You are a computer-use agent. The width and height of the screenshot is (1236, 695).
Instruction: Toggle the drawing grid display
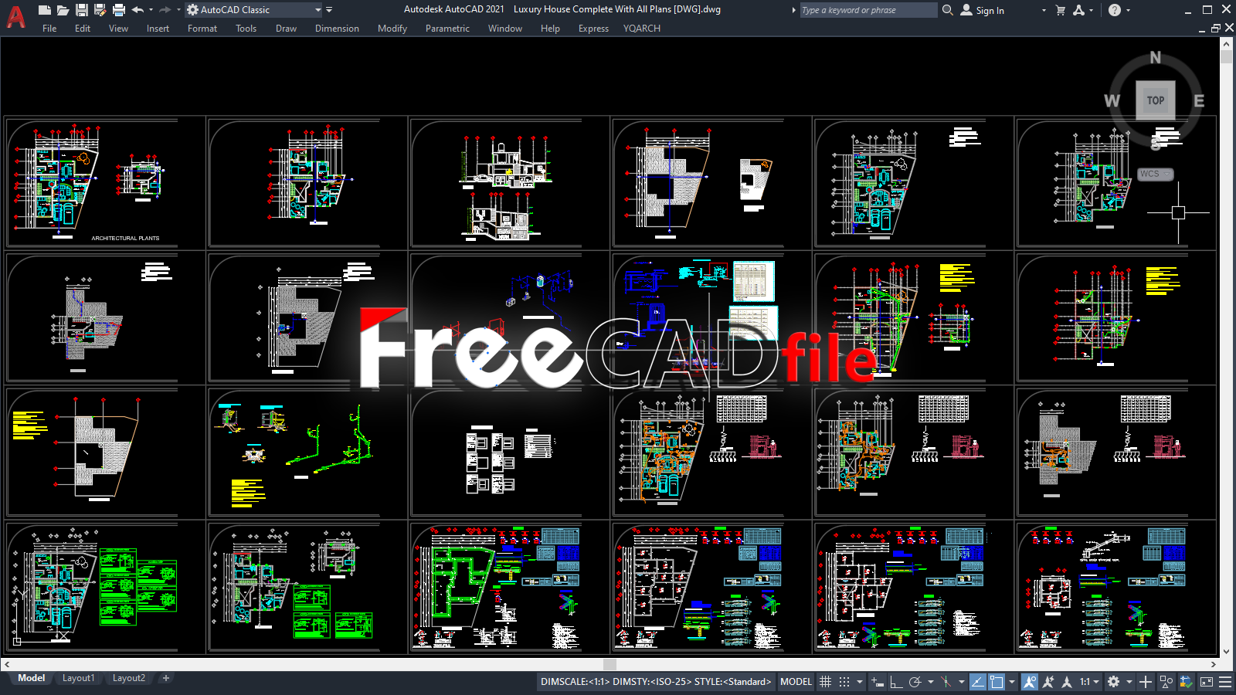point(825,682)
